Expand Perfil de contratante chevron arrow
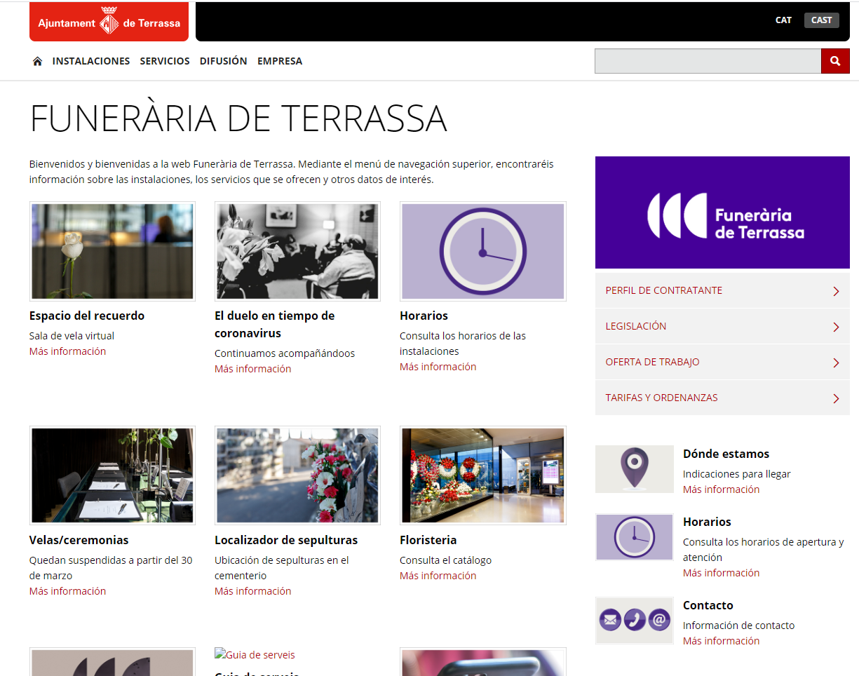Viewport: 859px width, 676px height. coord(836,291)
